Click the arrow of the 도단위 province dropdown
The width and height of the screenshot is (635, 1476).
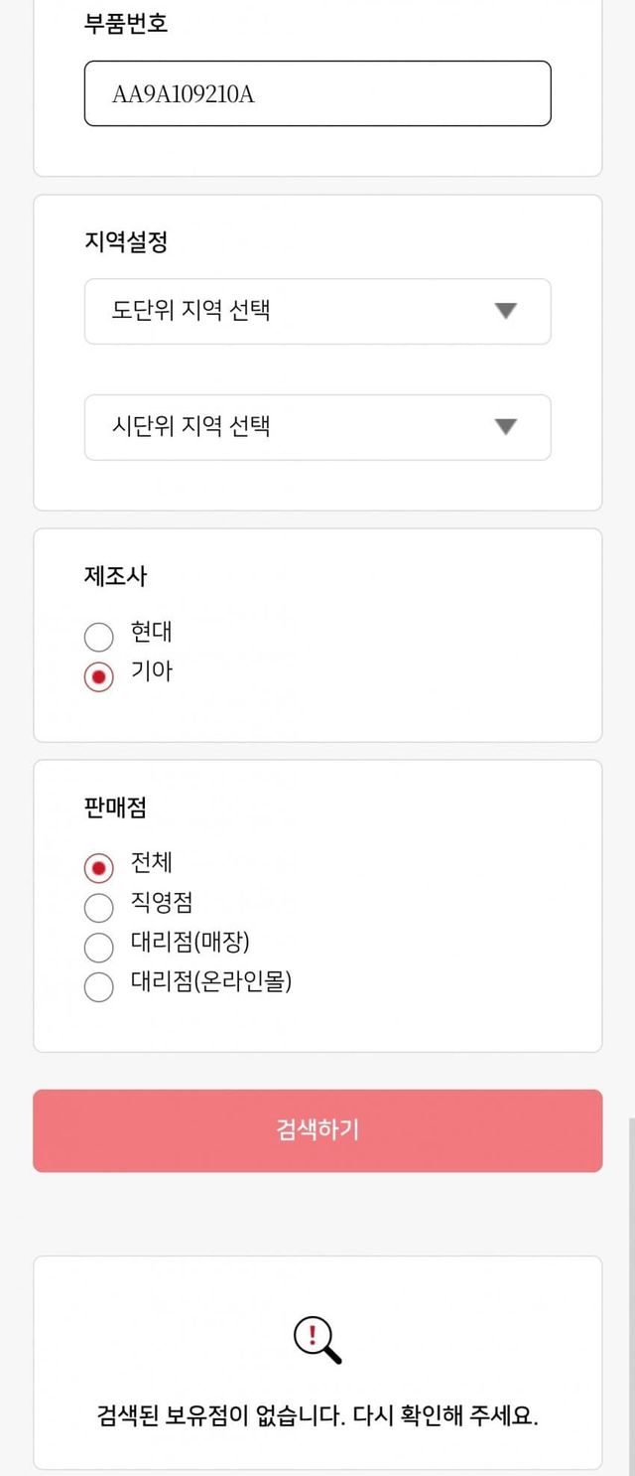(506, 311)
